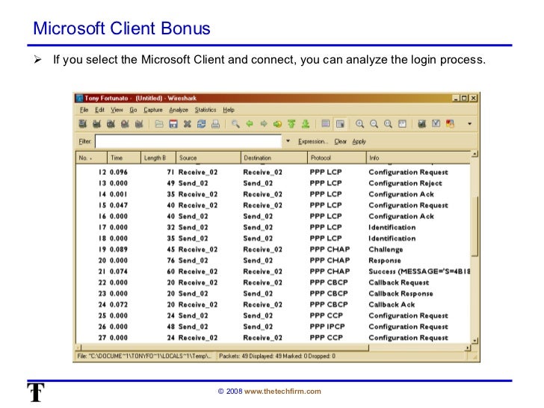This screenshot has width=544, height=408.
Task: Open the filter history dropdown arrow
Action: [288, 141]
